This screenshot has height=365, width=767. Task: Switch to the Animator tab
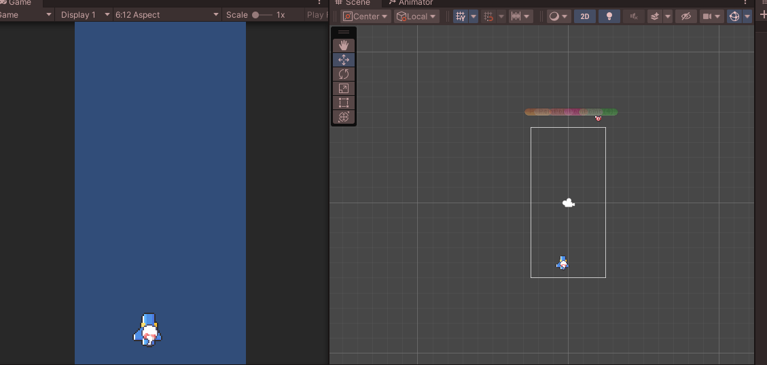pyautogui.click(x=410, y=3)
